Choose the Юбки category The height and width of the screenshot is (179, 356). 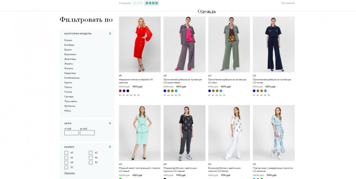68,111
